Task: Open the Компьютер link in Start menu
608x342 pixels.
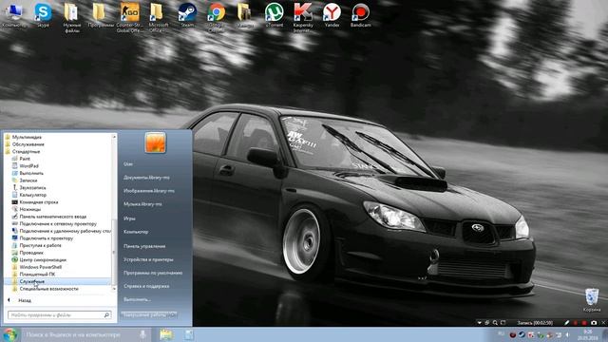Action: pos(136,232)
